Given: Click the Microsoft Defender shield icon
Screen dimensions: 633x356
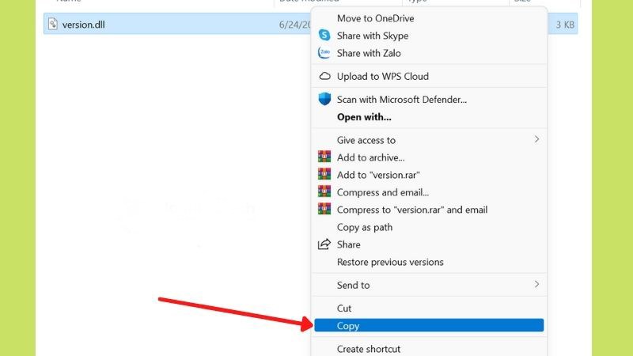Looking at the screenshot, I should coord(324,99).
